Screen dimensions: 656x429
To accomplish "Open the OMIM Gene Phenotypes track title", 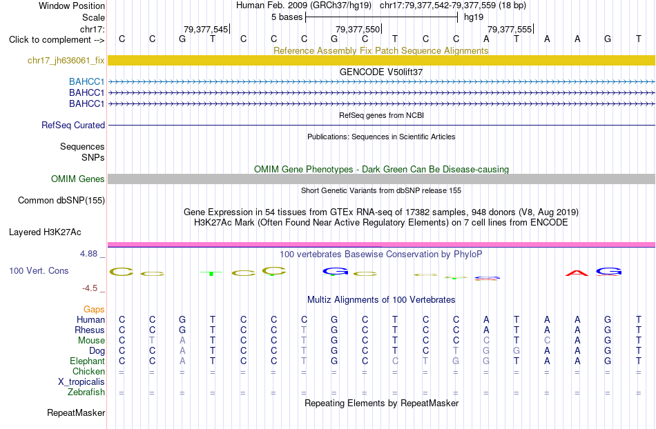I will (381, 169).
